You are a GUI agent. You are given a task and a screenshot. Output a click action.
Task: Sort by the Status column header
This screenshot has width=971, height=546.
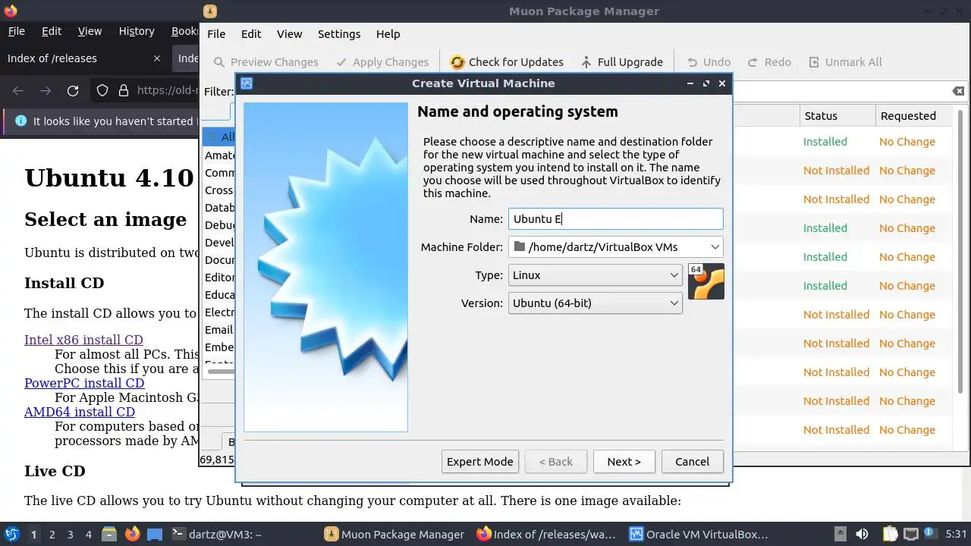(837, 116)
